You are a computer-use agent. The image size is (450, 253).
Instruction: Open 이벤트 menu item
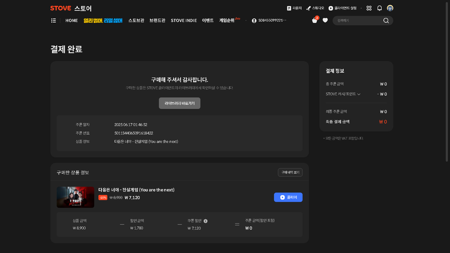click(208, 20)
